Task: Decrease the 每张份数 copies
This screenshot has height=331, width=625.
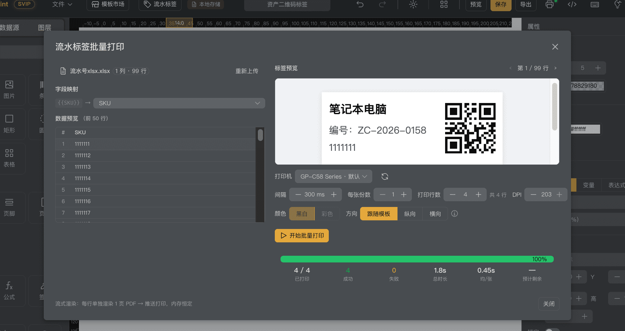Action: (382, 195)
